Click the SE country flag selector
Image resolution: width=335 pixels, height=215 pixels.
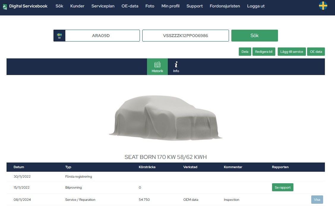[59, 36]
